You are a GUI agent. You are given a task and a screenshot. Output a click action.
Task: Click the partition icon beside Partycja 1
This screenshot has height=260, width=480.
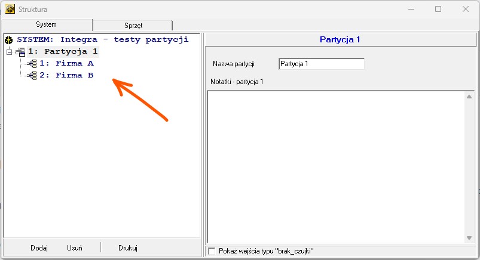click(20, 52)
